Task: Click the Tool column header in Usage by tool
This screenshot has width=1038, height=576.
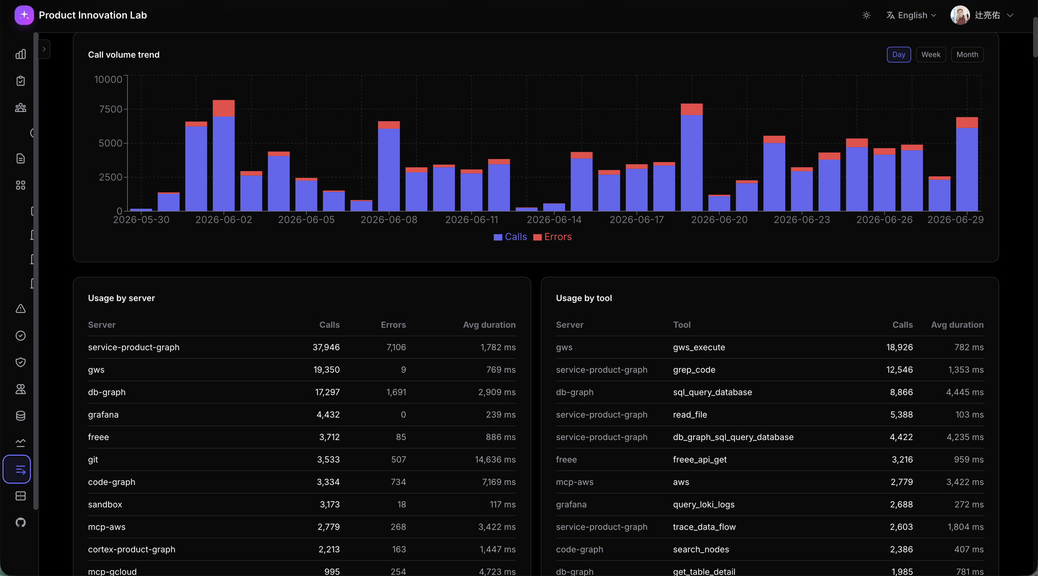Action: click(x=682, y=325)
